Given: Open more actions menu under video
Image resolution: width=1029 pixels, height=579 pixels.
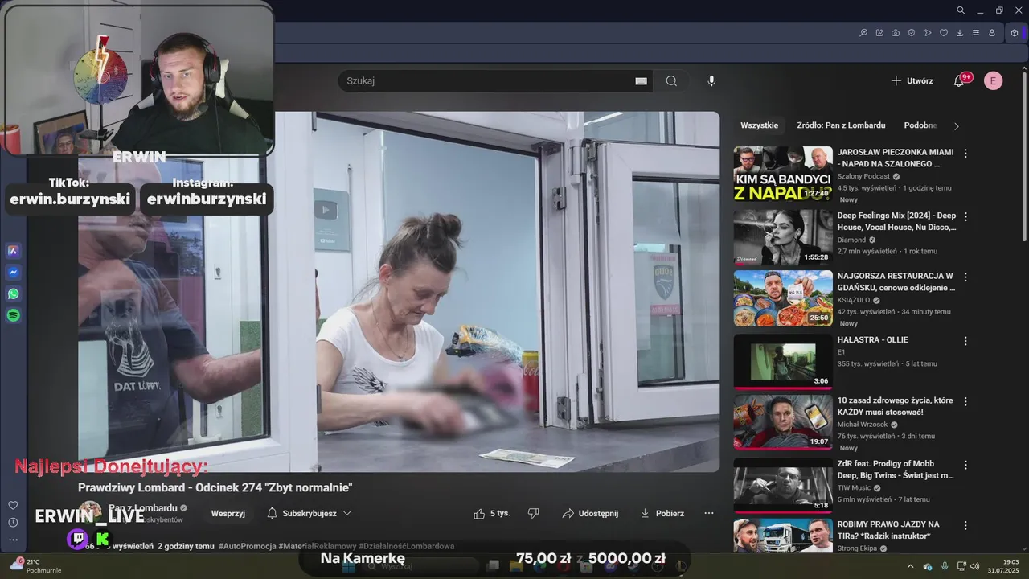Looking at the screenshot, I should point(708,513).
